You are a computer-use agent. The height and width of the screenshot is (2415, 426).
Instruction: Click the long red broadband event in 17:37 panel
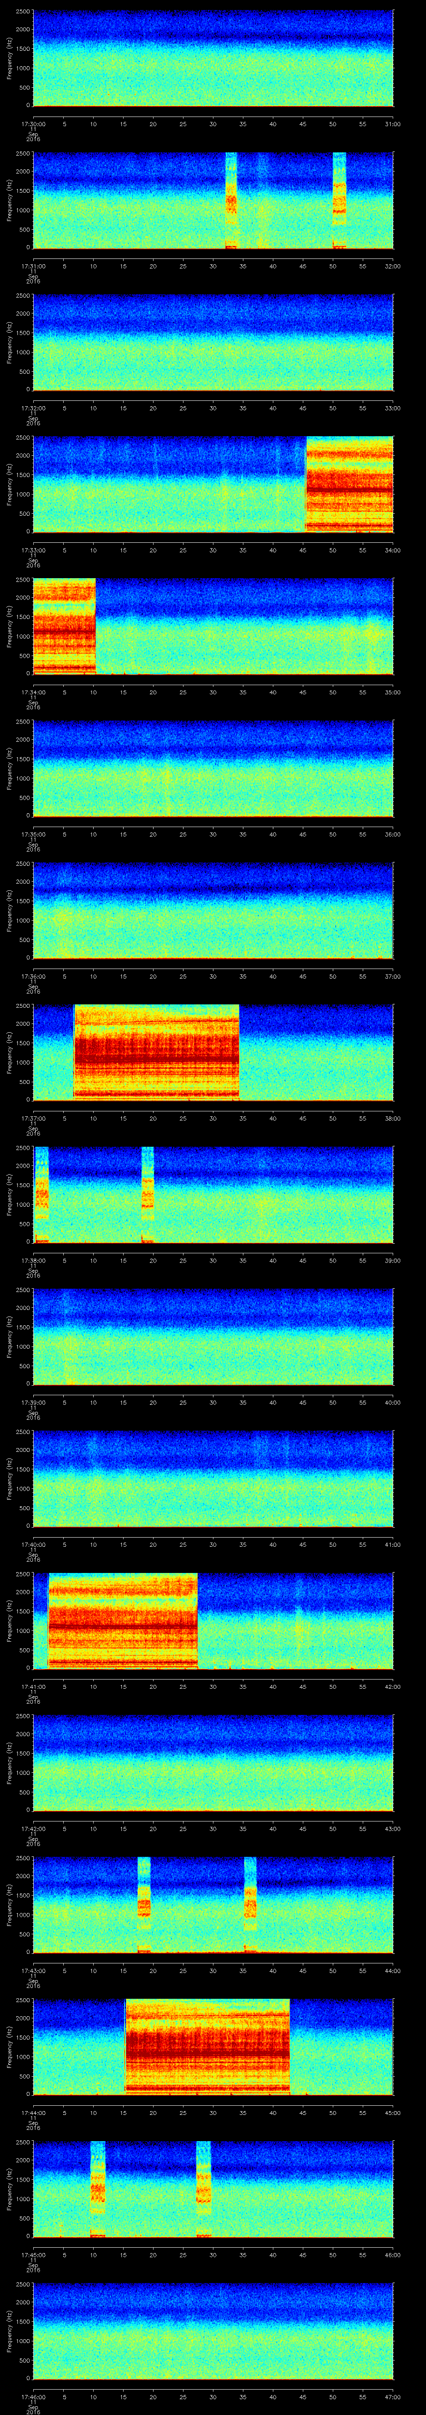point(156,1052)
